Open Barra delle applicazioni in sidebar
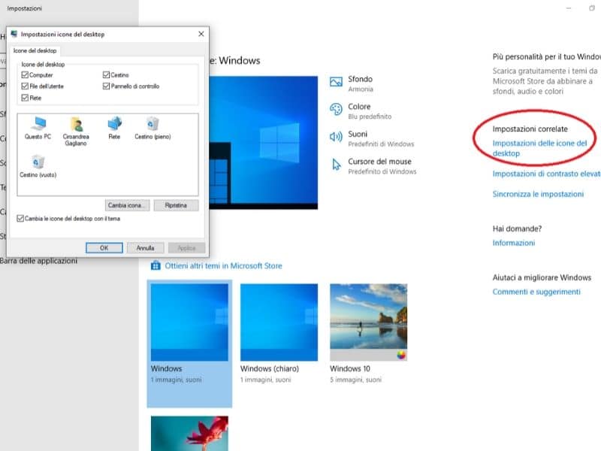This screenshot has width=601, height=451. pyautogui.click(x=39, y=261)
